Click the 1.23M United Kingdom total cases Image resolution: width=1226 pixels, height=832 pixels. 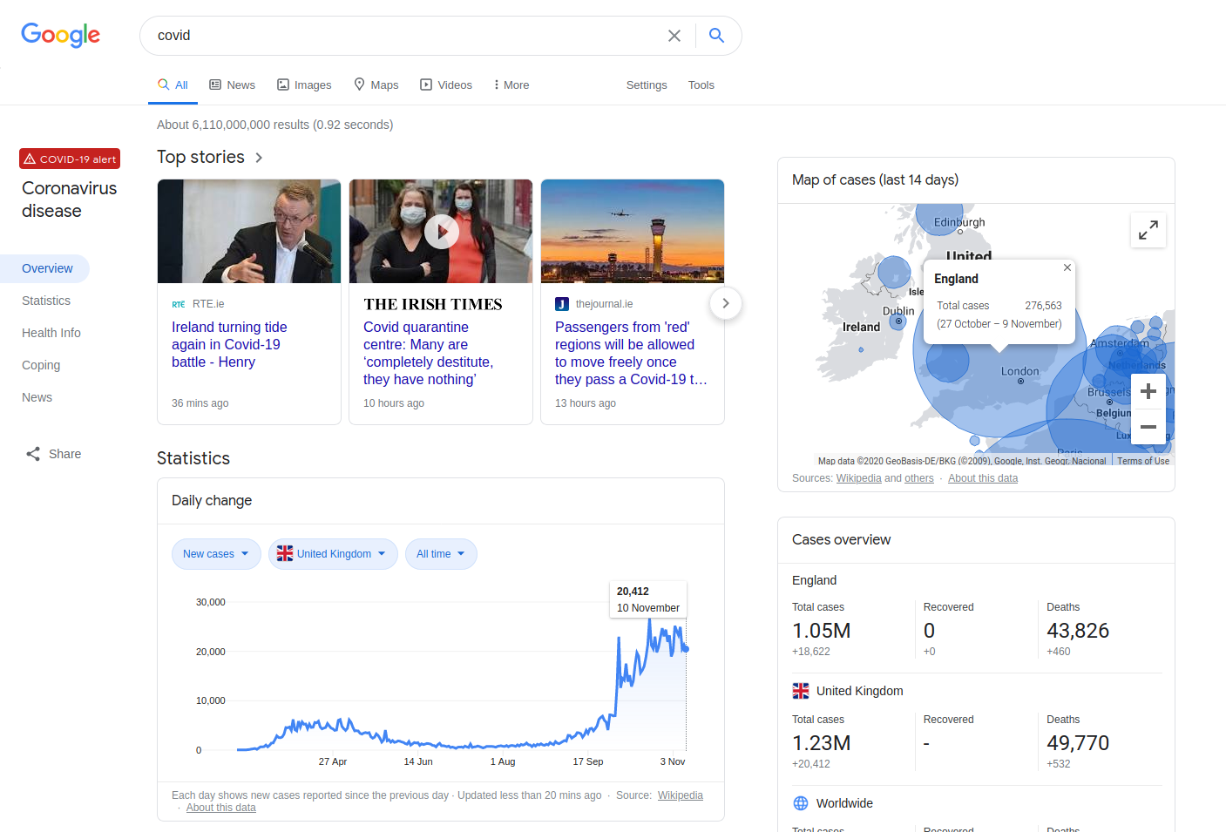tap(821, 743)
